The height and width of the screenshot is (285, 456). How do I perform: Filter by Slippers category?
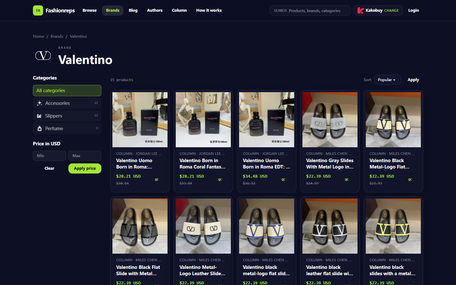tap(67, 116)
